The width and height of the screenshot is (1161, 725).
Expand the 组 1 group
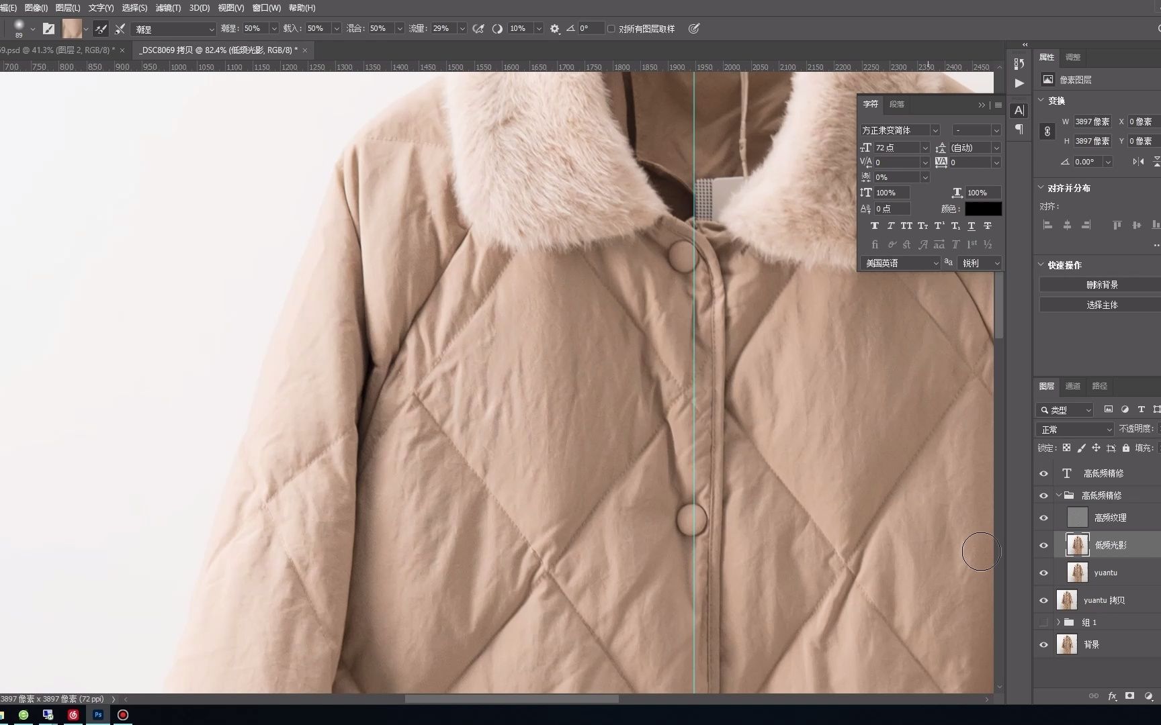click(x=1059, y=622)
